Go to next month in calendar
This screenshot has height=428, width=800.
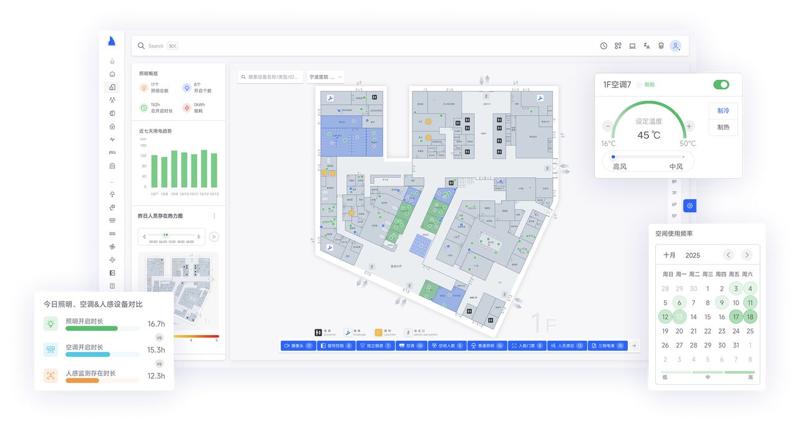(x=746, y=255)
